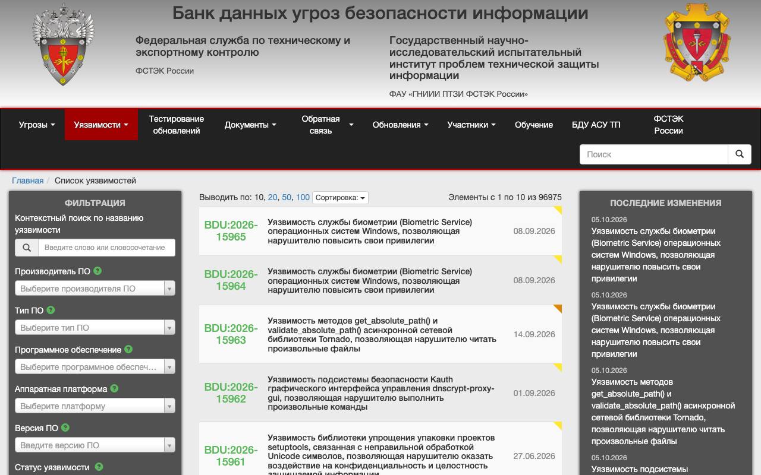Open the БДУ АСУ ТП section
Screen dimensions: 761x475
(596, 125)
